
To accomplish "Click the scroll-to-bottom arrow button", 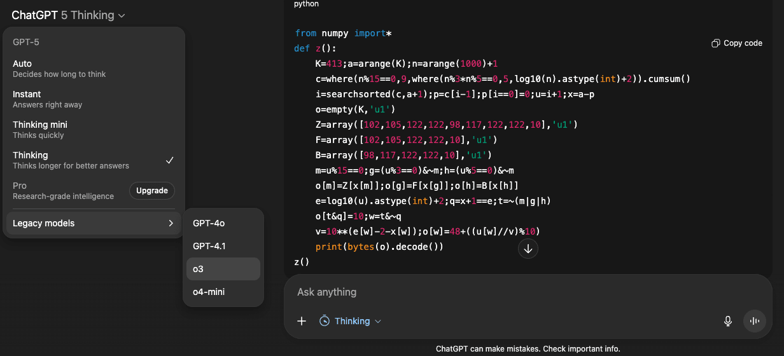I will tap(528, 249).
